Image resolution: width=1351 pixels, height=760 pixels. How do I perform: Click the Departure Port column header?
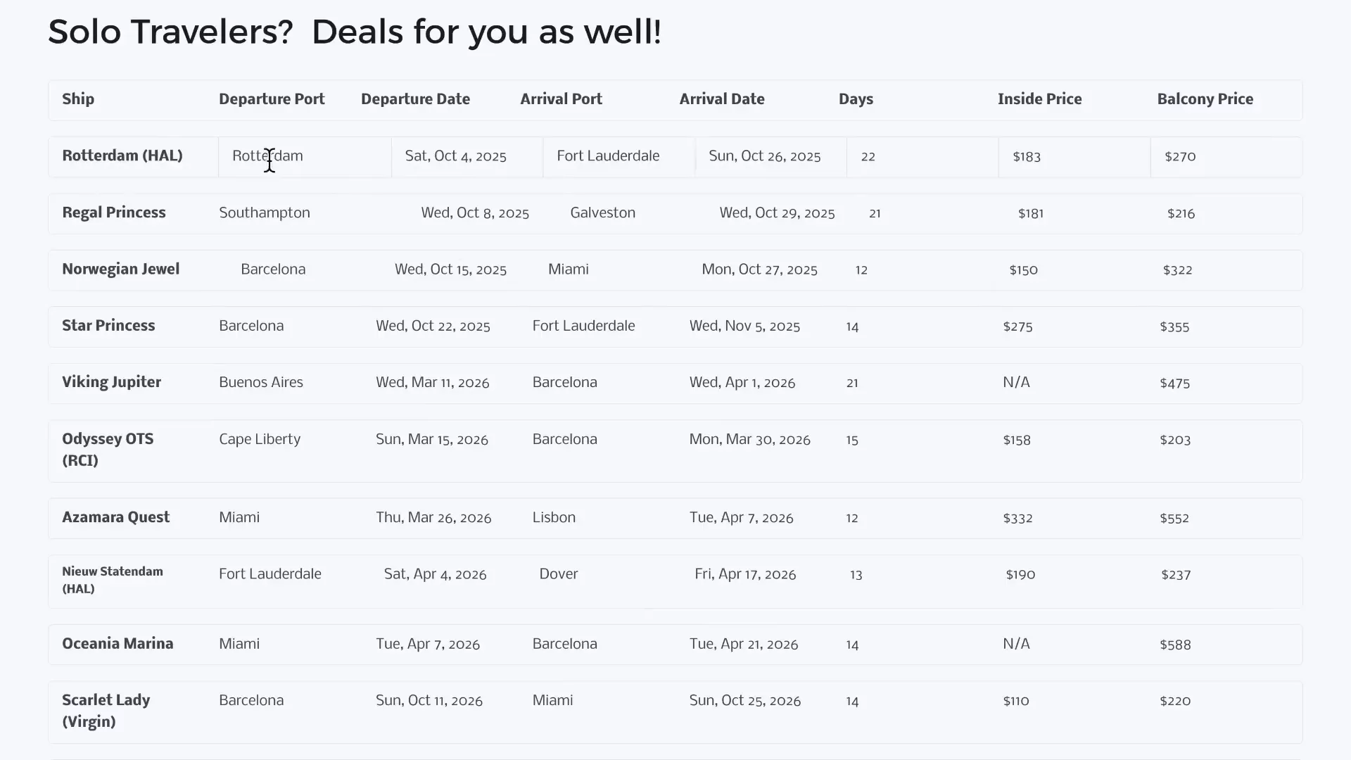(x=272, y=99)
